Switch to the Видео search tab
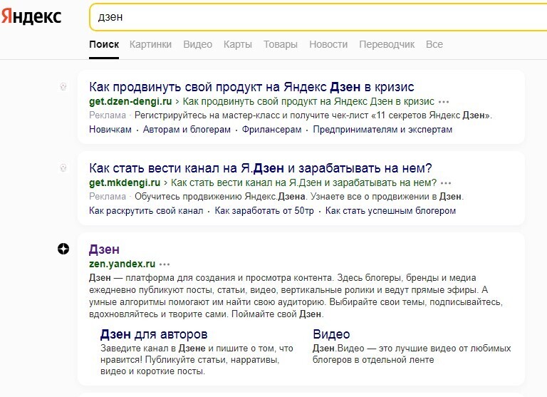This screenshot has height=397, width=547. tap(198, 44)
